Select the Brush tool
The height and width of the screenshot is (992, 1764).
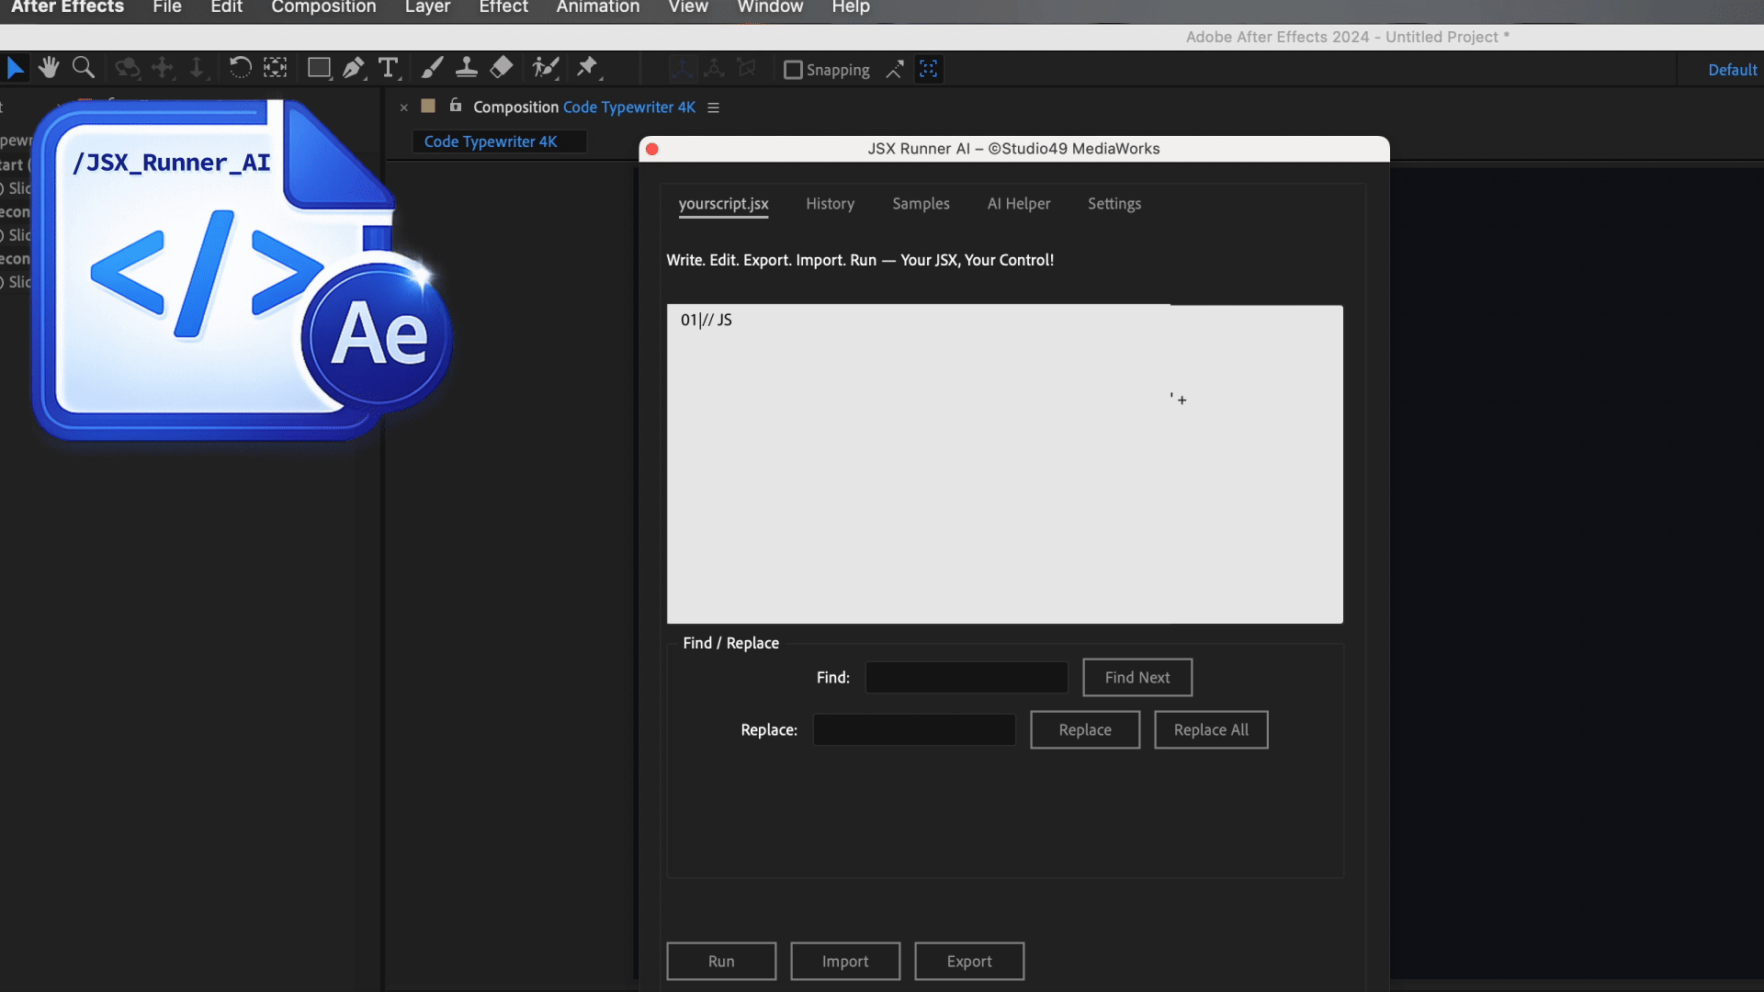point(432,68)
